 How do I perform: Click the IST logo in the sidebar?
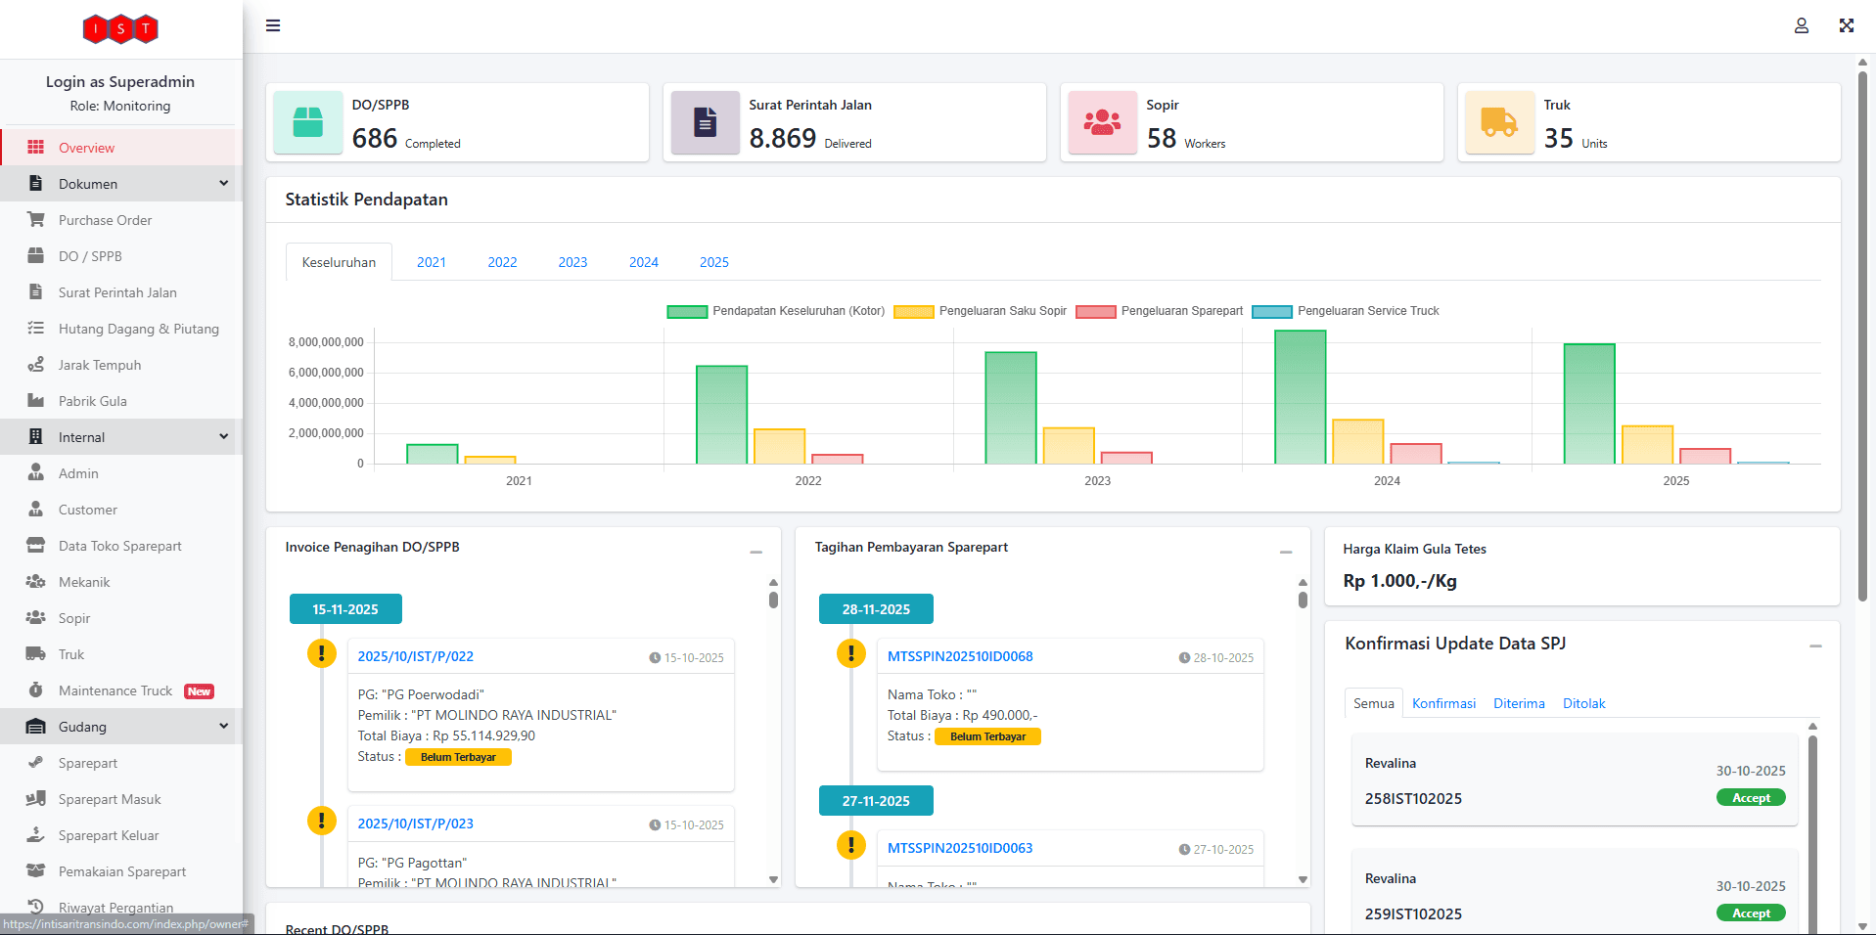120,28
